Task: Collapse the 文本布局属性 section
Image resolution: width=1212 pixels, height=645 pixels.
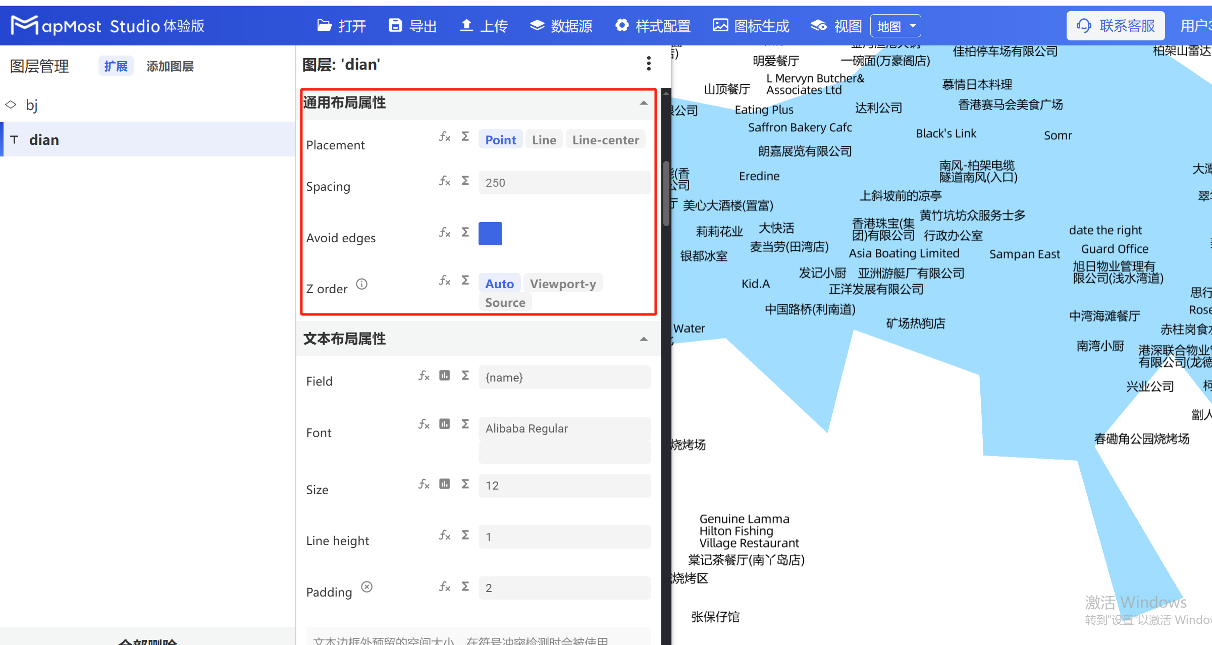Action: coord(643,339)
